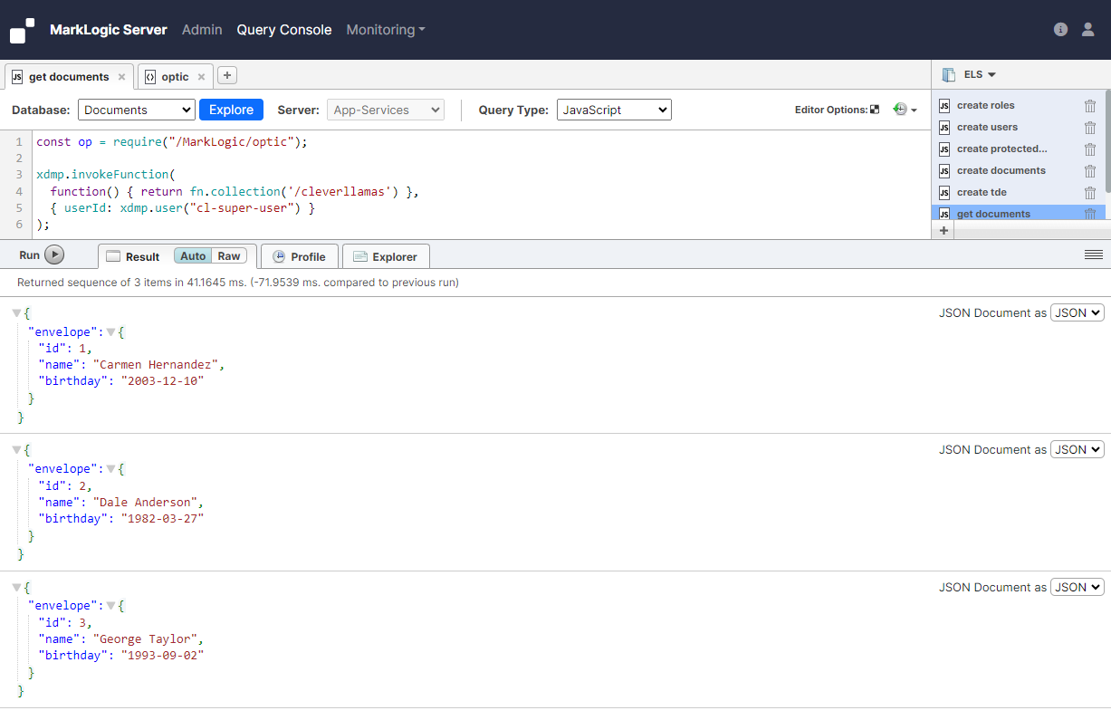Switch result view to Raw

point(229,256)
